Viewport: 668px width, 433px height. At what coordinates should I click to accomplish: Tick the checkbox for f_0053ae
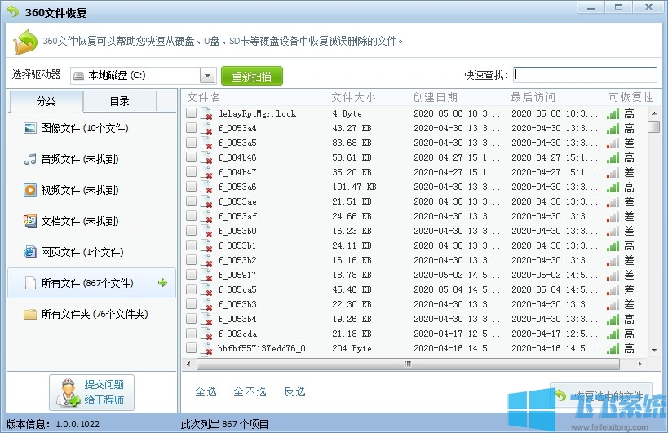coord(192,201)
